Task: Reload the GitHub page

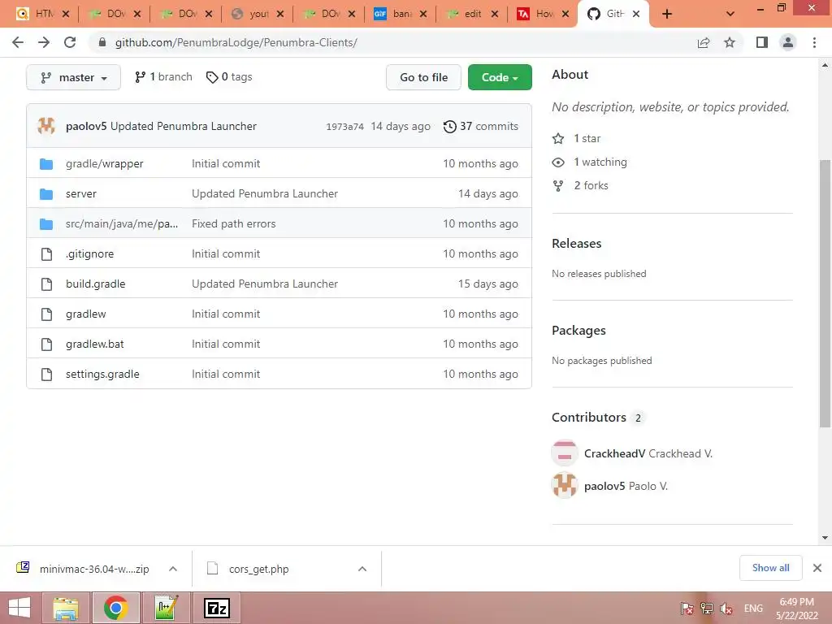Action: tap(70, 42)
